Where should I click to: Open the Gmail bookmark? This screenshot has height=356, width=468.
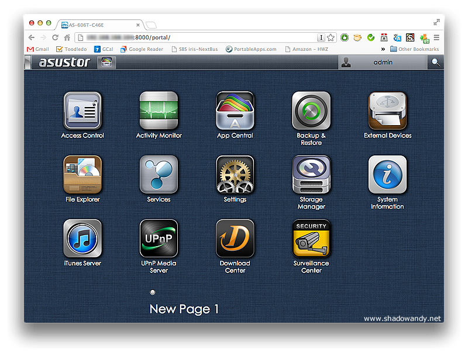(x=38, y=49)
